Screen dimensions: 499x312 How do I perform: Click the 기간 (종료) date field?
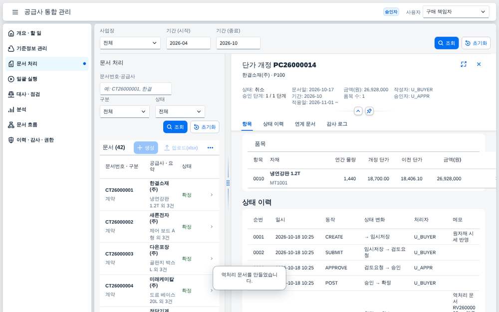click(238, 43)
